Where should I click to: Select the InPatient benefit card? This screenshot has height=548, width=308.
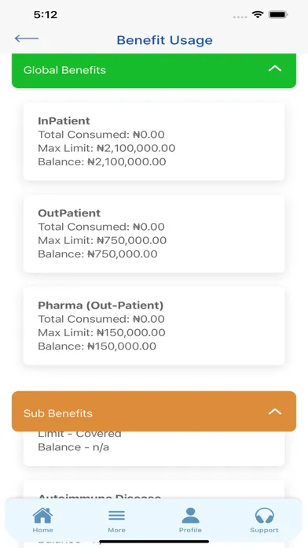pyautogui.click(x=154, y=142)
